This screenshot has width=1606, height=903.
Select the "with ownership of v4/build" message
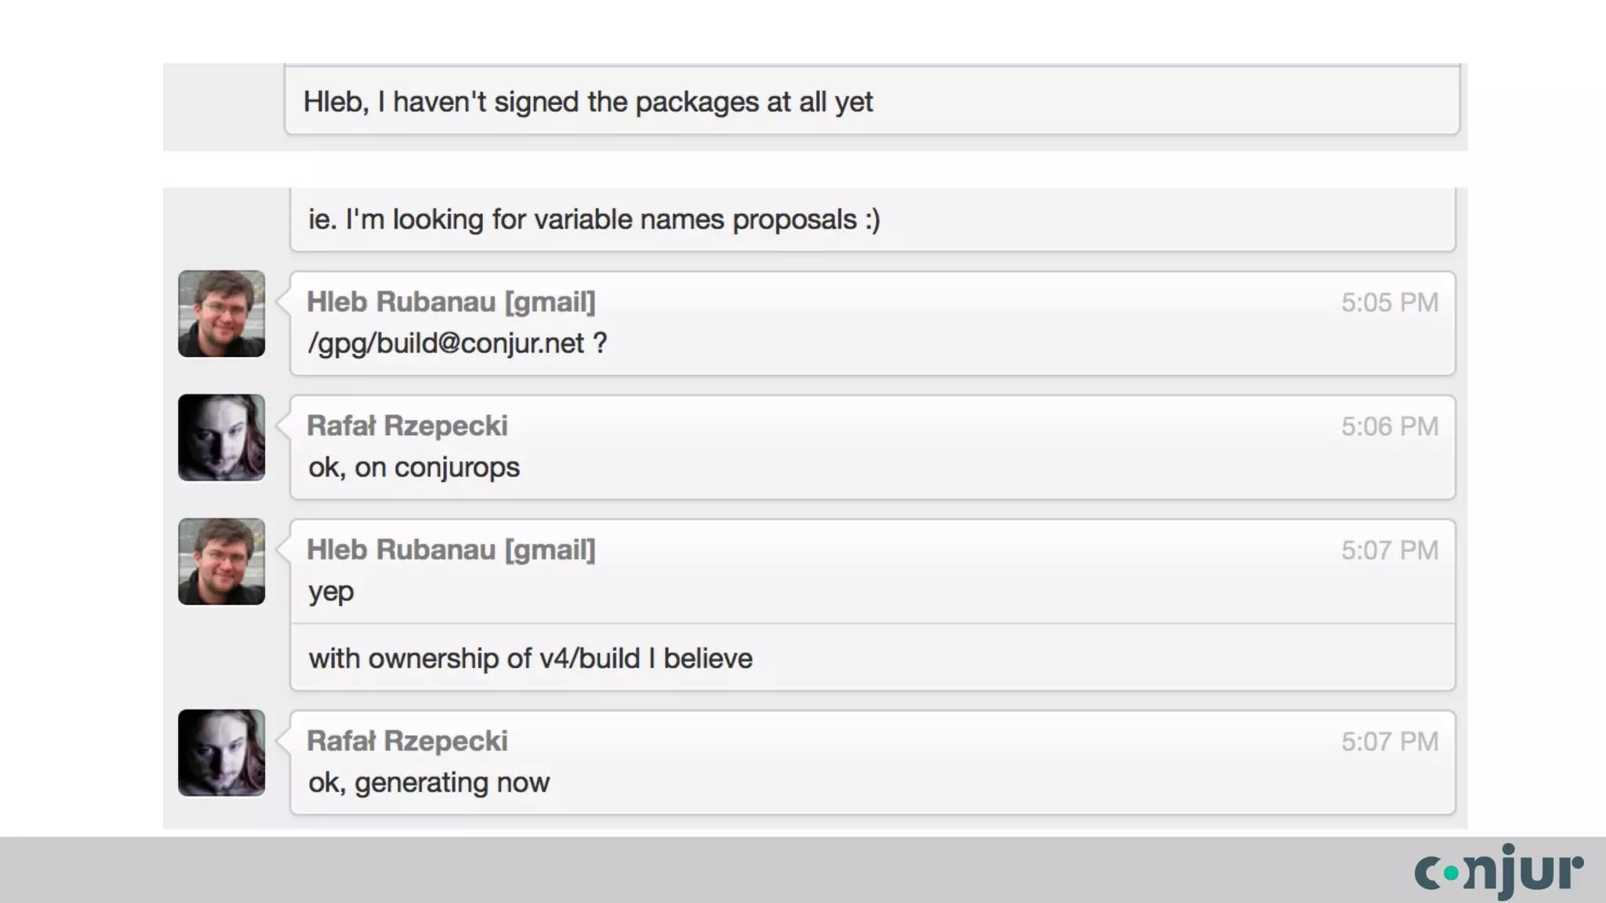point(530,658)
